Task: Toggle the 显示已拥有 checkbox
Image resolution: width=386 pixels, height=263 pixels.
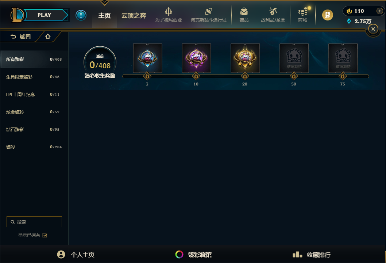Action: pos(45,235)
